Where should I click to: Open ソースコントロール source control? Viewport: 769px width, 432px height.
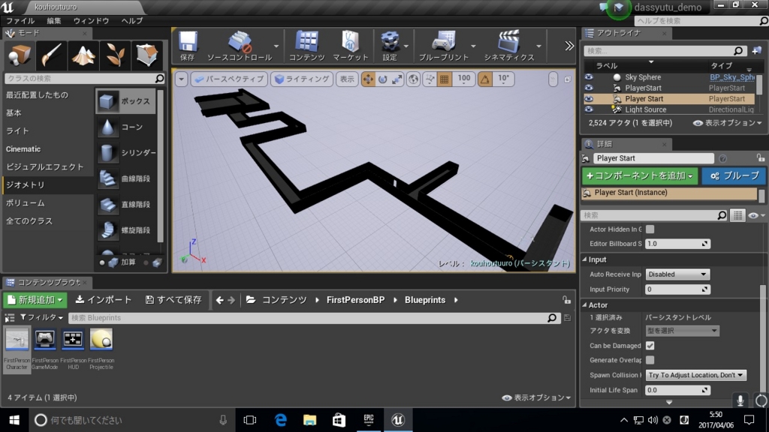[240, 46]
